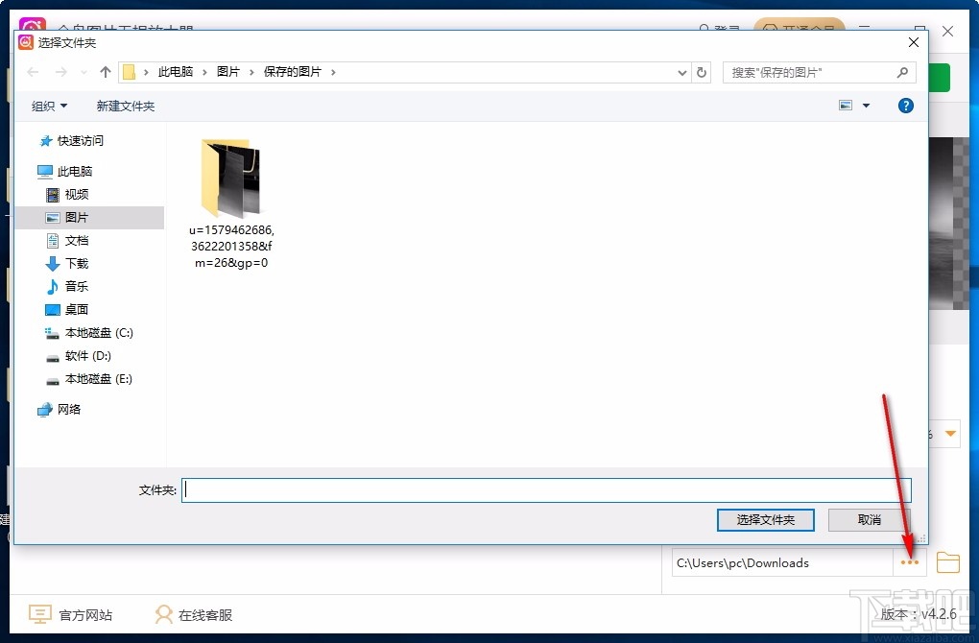Open the orange dropdown arrow on the right
Image resolution: width=979 pixels, height=643 pixels.
950,434
